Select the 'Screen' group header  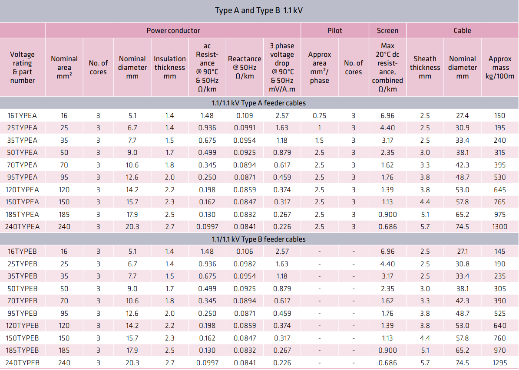387,31
